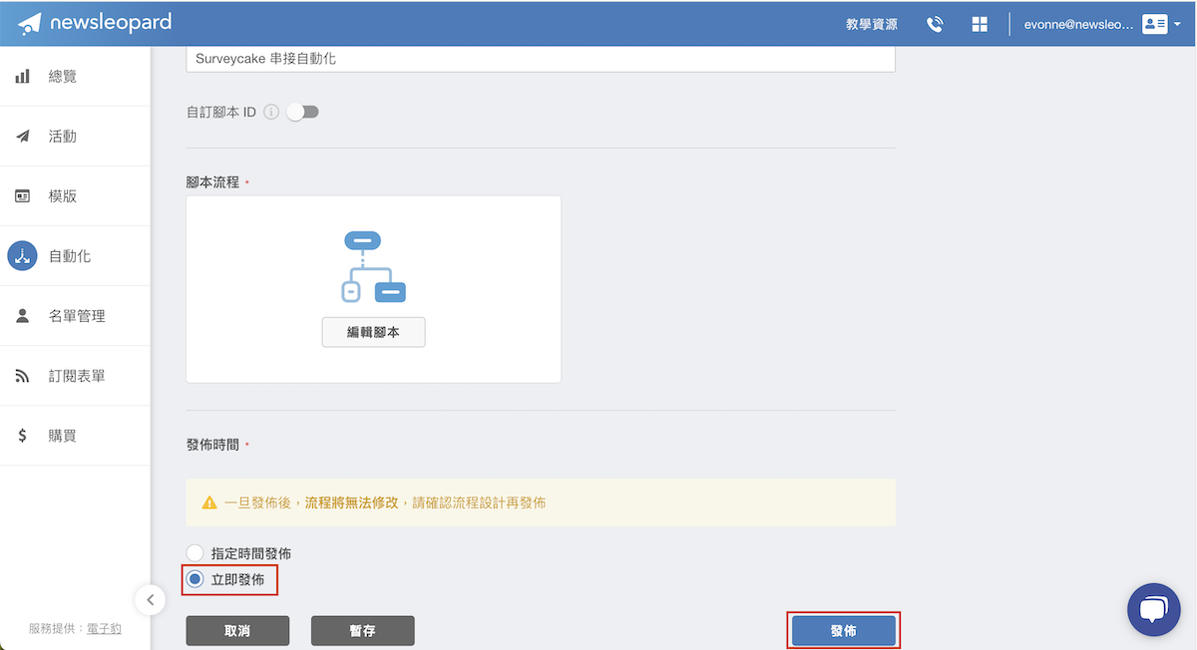Image resolution: width=1197 pixels, height=650 pixels.
Task: Open the phone support icon
Action: click(x=935, y=24)
